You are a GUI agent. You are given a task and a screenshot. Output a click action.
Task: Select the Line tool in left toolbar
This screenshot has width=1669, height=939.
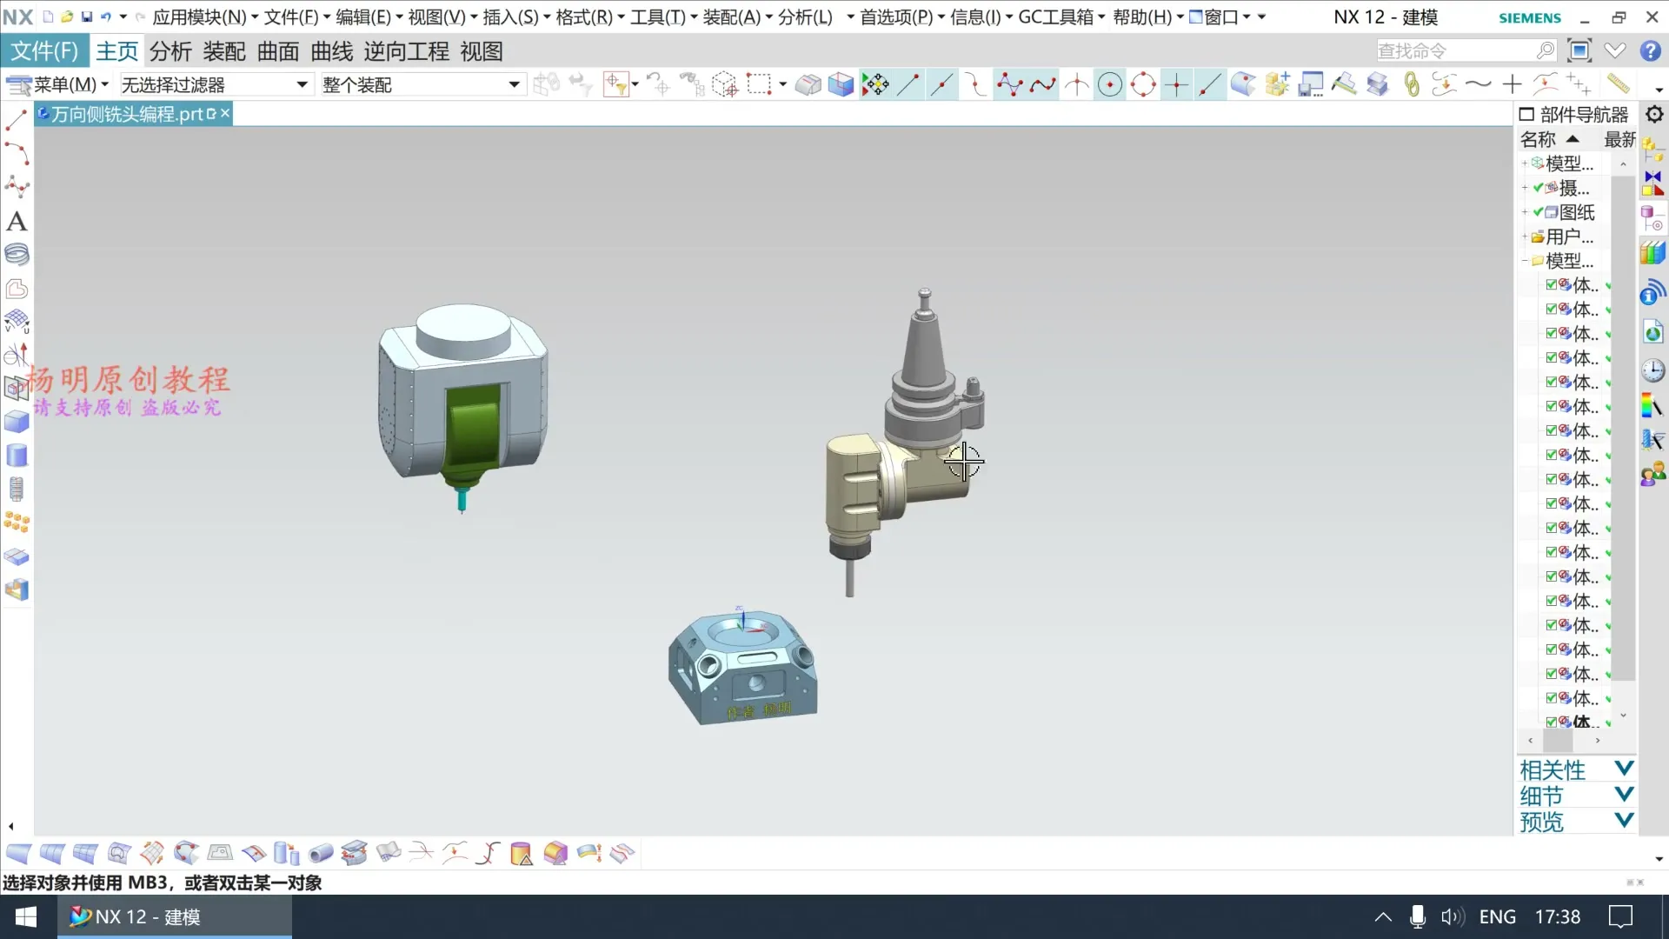coord(17,121)
